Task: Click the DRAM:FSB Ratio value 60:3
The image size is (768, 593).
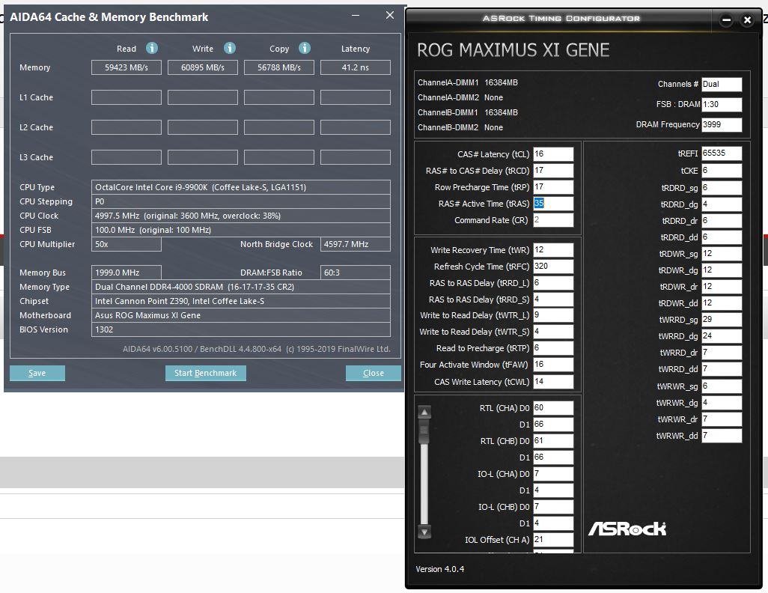Action: pyautogui.click(x=356, y=273)
